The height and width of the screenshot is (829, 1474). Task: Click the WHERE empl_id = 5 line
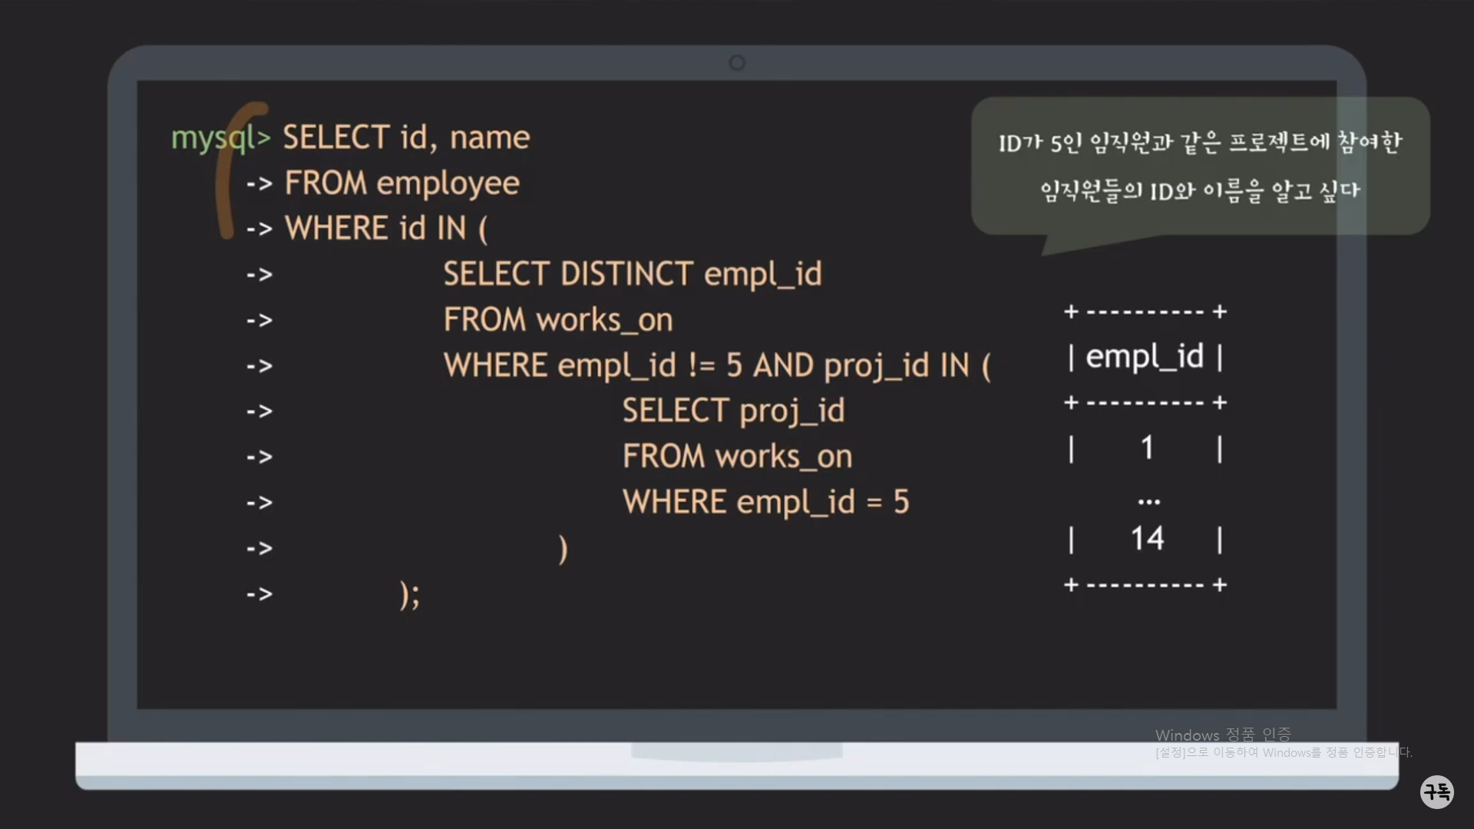click(x=765, y=503)
